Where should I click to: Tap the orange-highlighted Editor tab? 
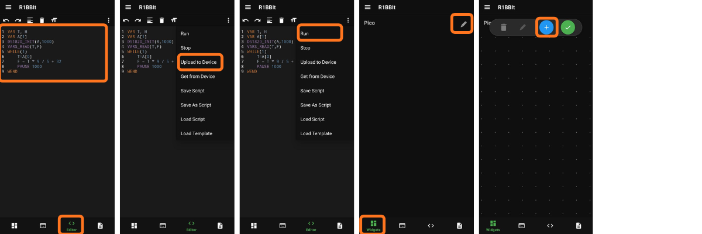71,225
